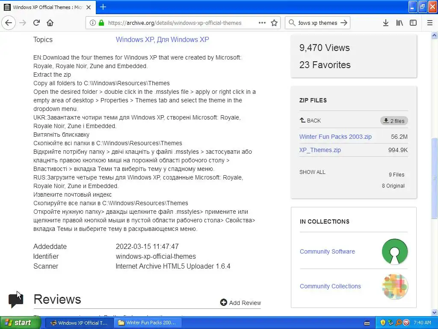Open the Community Software collection link

coord(327,251)
